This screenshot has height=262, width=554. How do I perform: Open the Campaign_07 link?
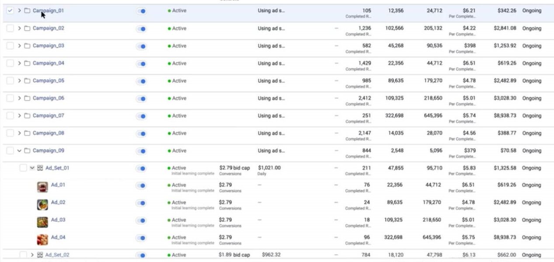[48, 116]
